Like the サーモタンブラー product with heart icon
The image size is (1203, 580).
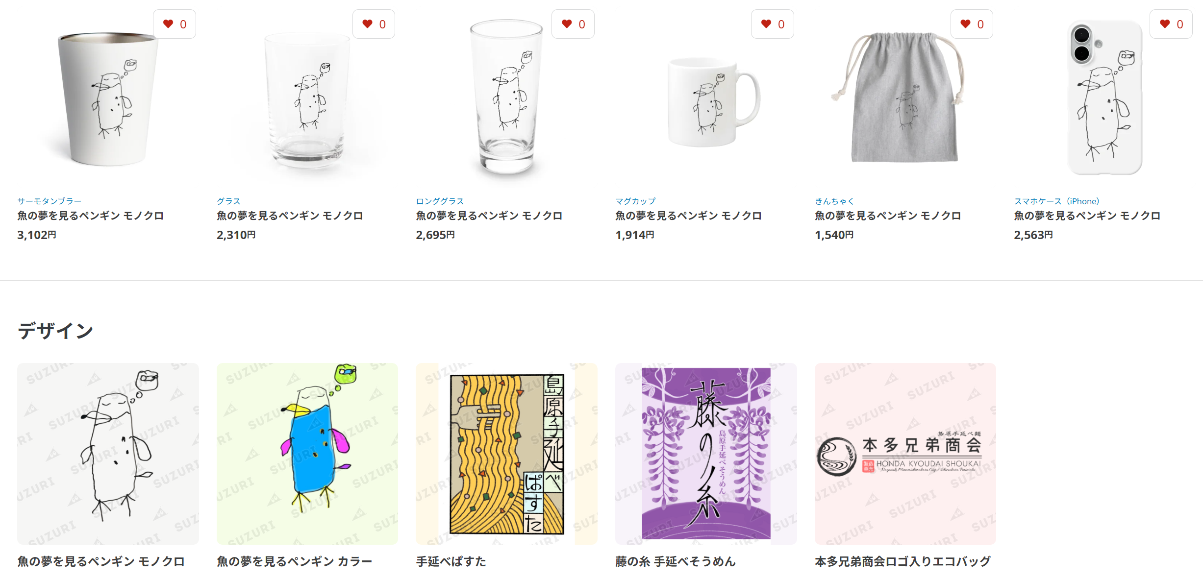(x=175, y=24)
